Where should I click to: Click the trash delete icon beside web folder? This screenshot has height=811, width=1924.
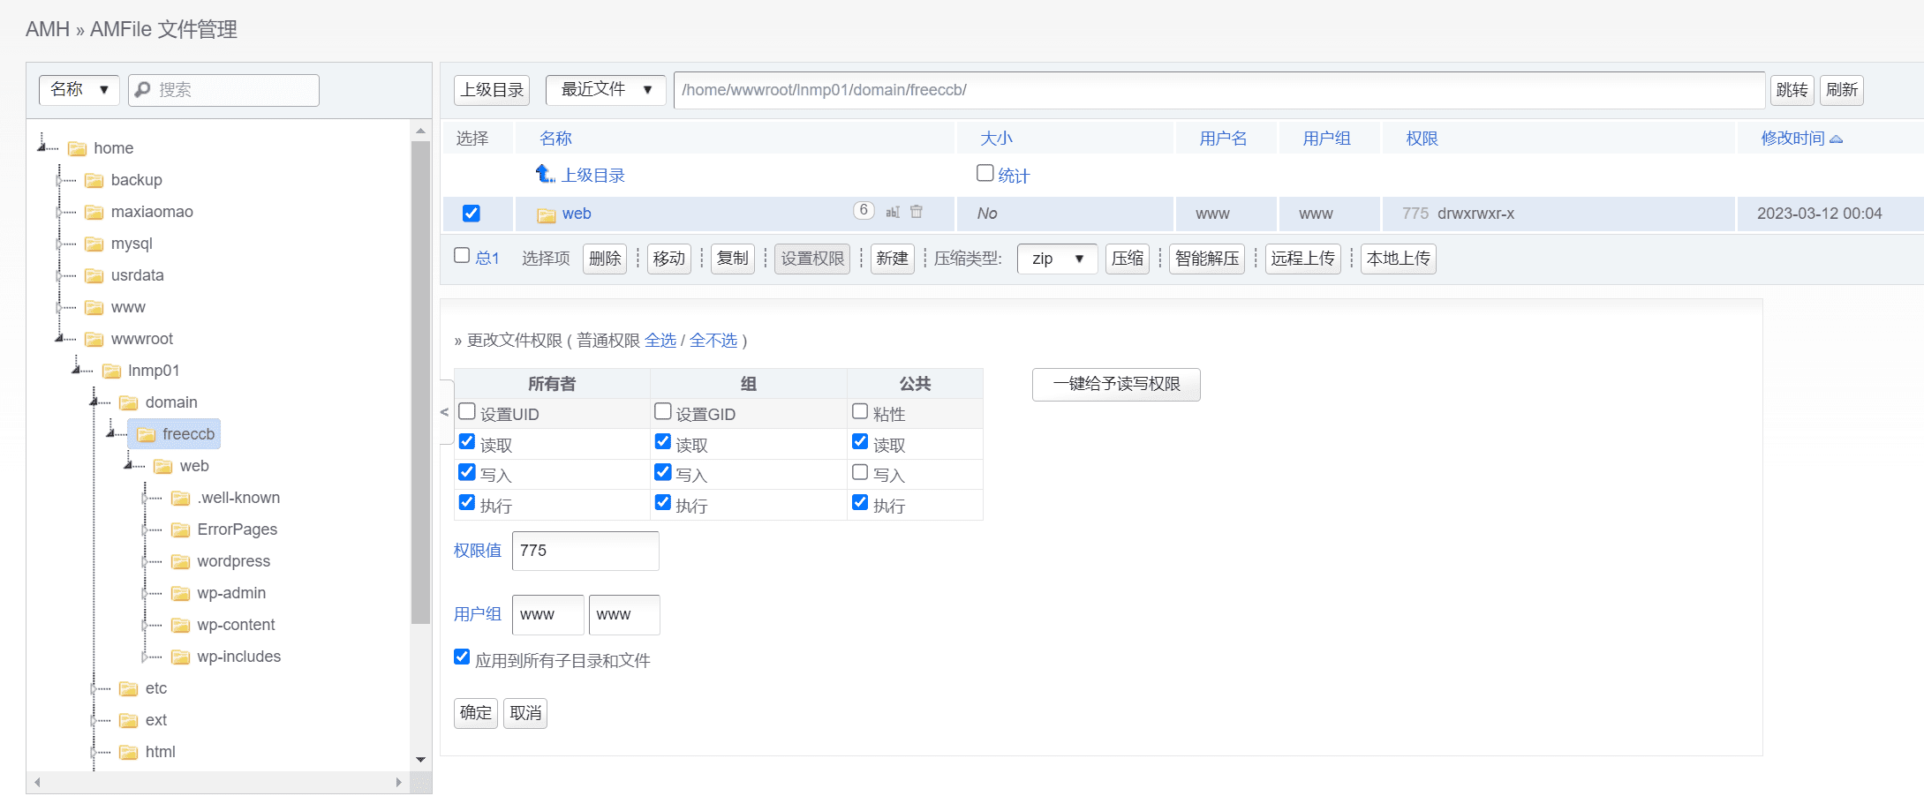(917, 212)
